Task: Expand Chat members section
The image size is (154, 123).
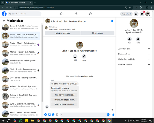Action: coord(134,54)
